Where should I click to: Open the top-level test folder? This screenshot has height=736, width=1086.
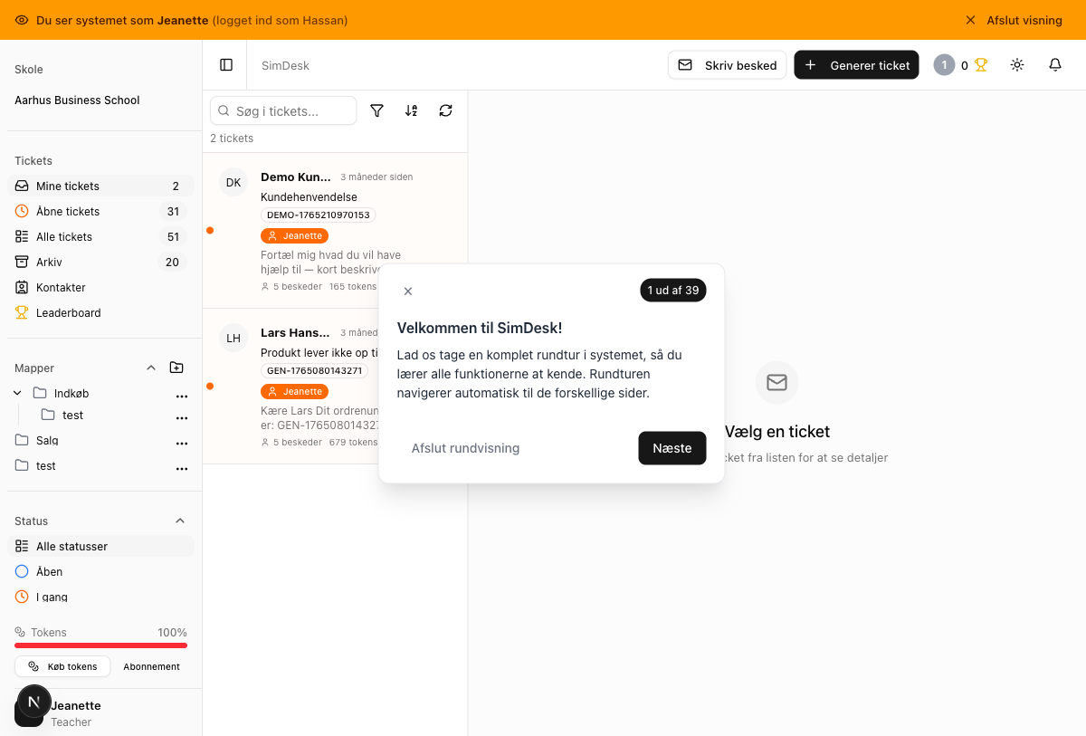pyautogui.click(x=46, y=465)
